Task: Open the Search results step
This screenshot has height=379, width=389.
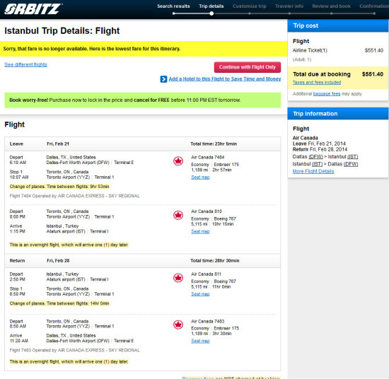Action: [x=173, y=6]
